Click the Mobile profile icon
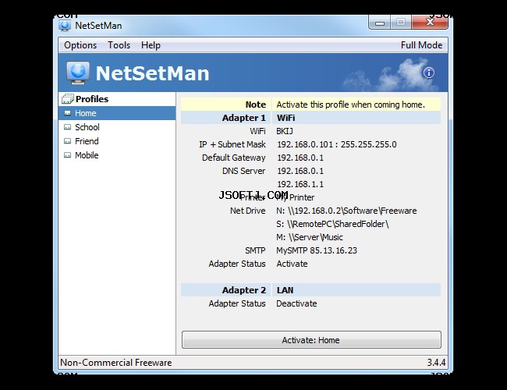The height and width of the screenshot is (390, 507). coord(67,155)
